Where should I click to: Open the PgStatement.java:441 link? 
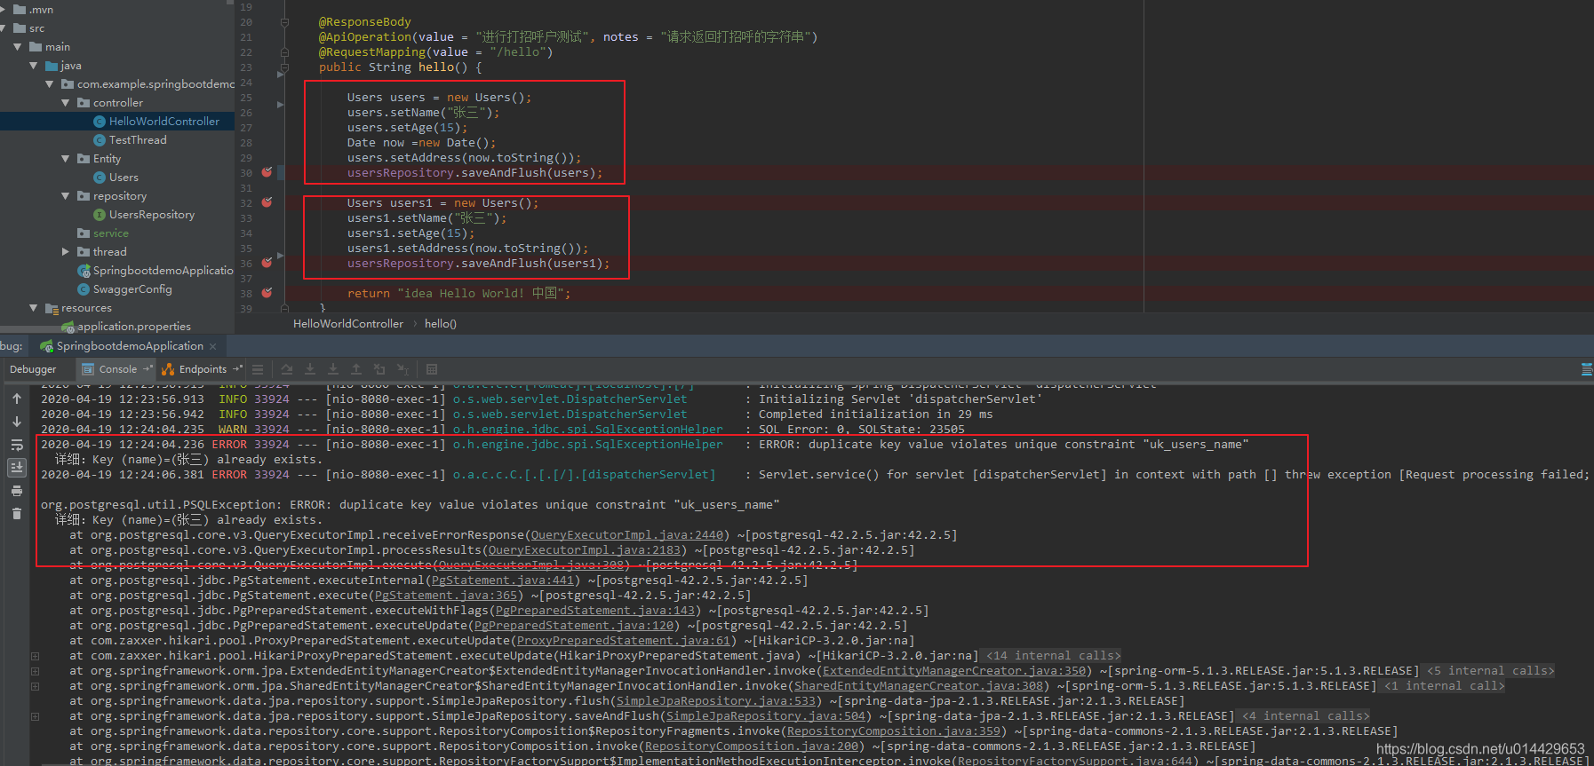point(503,580)
